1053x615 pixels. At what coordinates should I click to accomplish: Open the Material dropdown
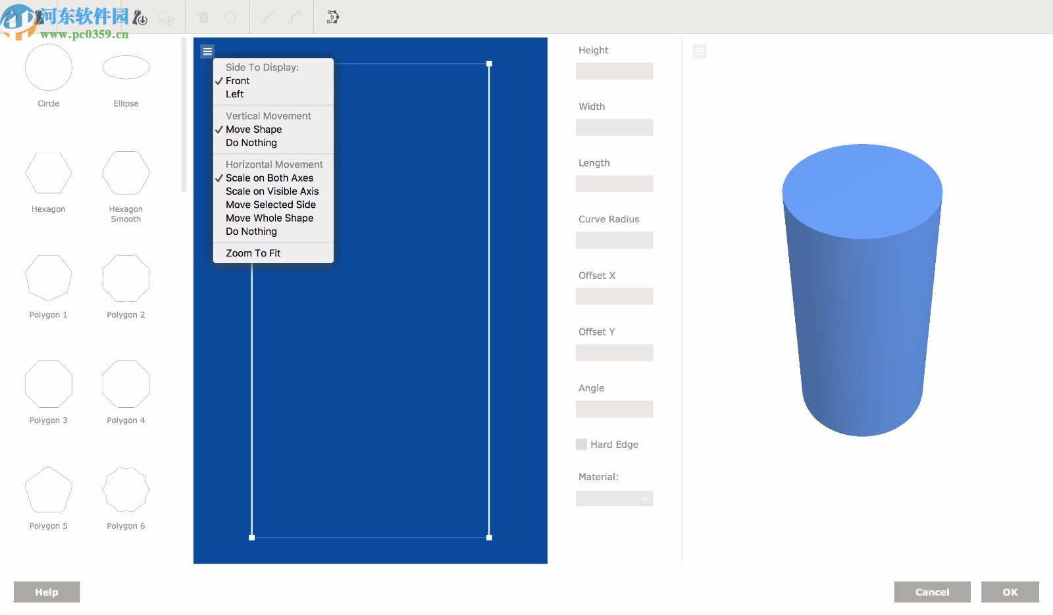pos(614,499)
